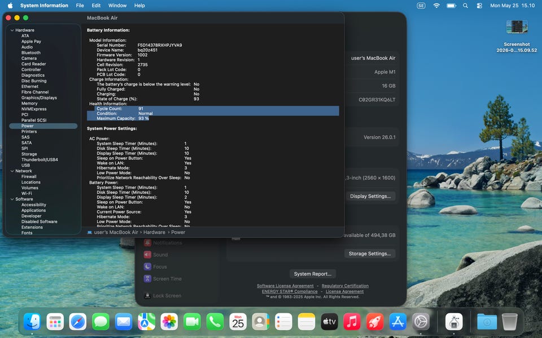Select Memory in Hardware list
Viewport: 542px width, 338px height.
(29, 104)
